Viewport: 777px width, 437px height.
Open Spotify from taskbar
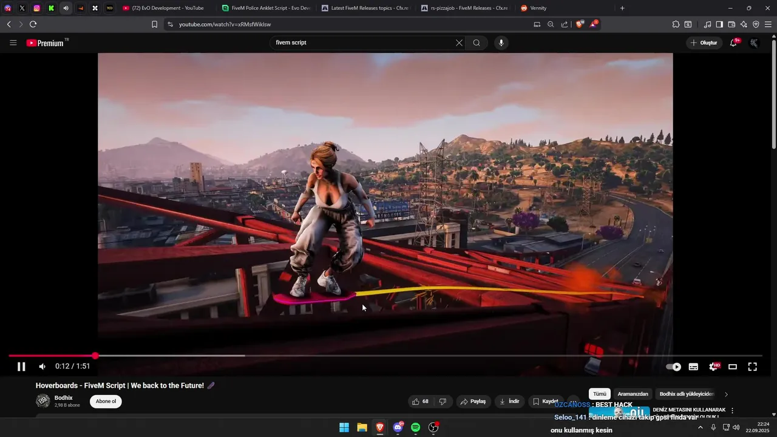pos(416,427)
